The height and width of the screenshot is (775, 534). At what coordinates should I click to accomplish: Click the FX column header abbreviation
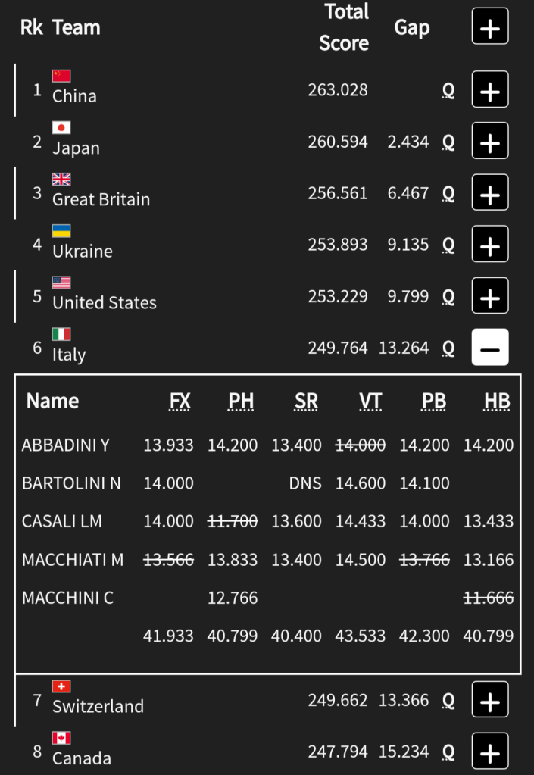tap(180, 401)
